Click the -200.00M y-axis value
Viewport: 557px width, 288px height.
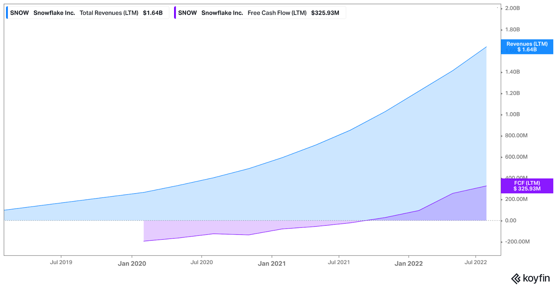[517, 242]
